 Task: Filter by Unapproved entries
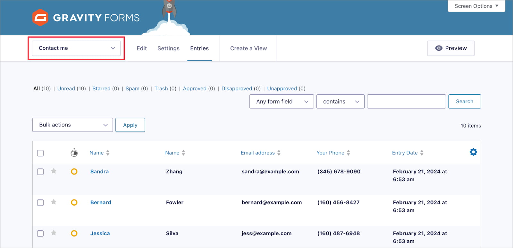(282, 89)
